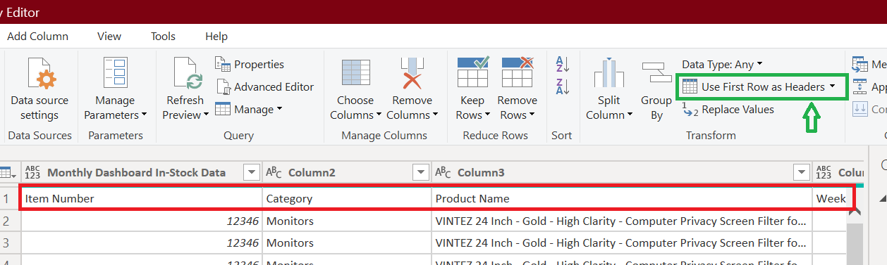Click the table corner menu icon

(8, 173)
